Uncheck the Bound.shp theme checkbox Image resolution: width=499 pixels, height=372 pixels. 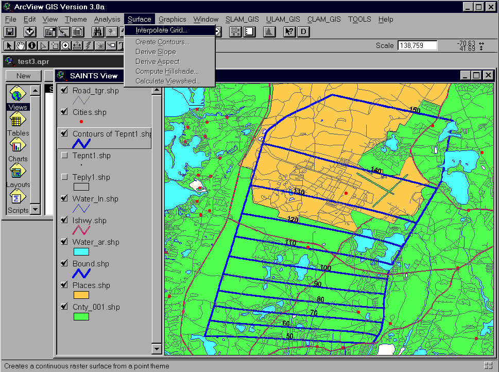point(64,263)
